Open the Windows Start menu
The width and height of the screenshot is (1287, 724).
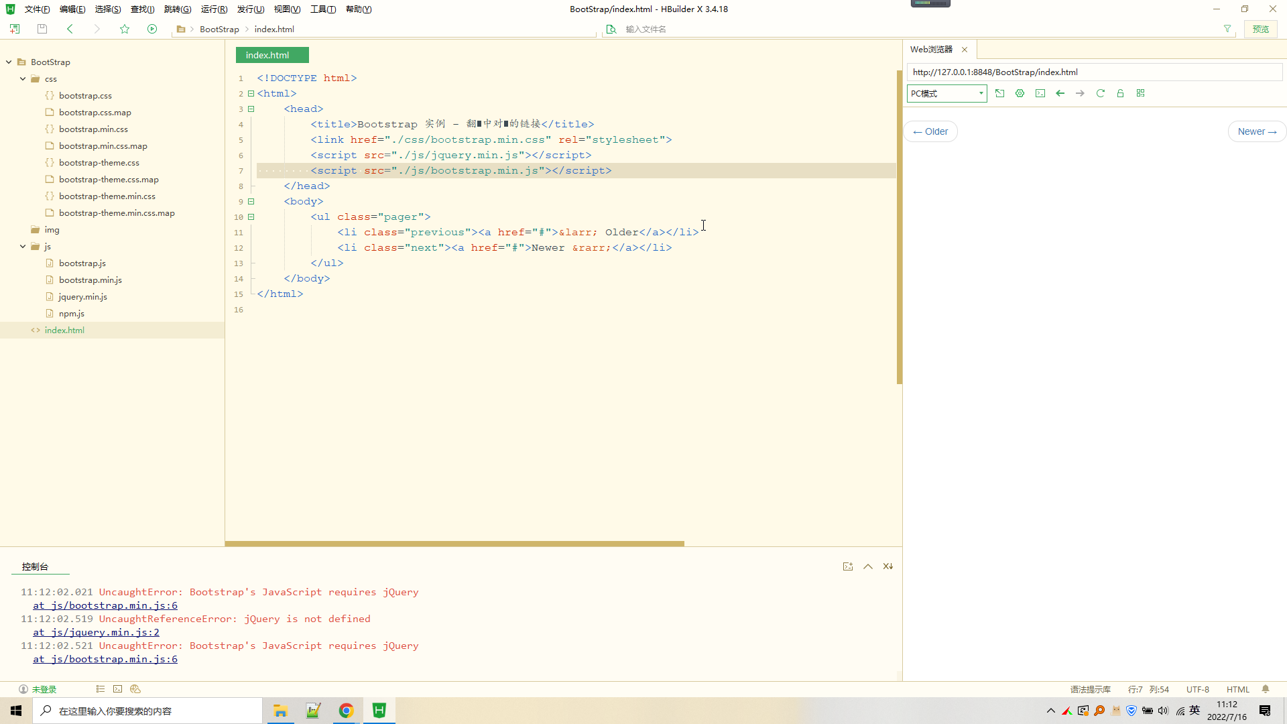pyautogui.click(x=16, y=711)
